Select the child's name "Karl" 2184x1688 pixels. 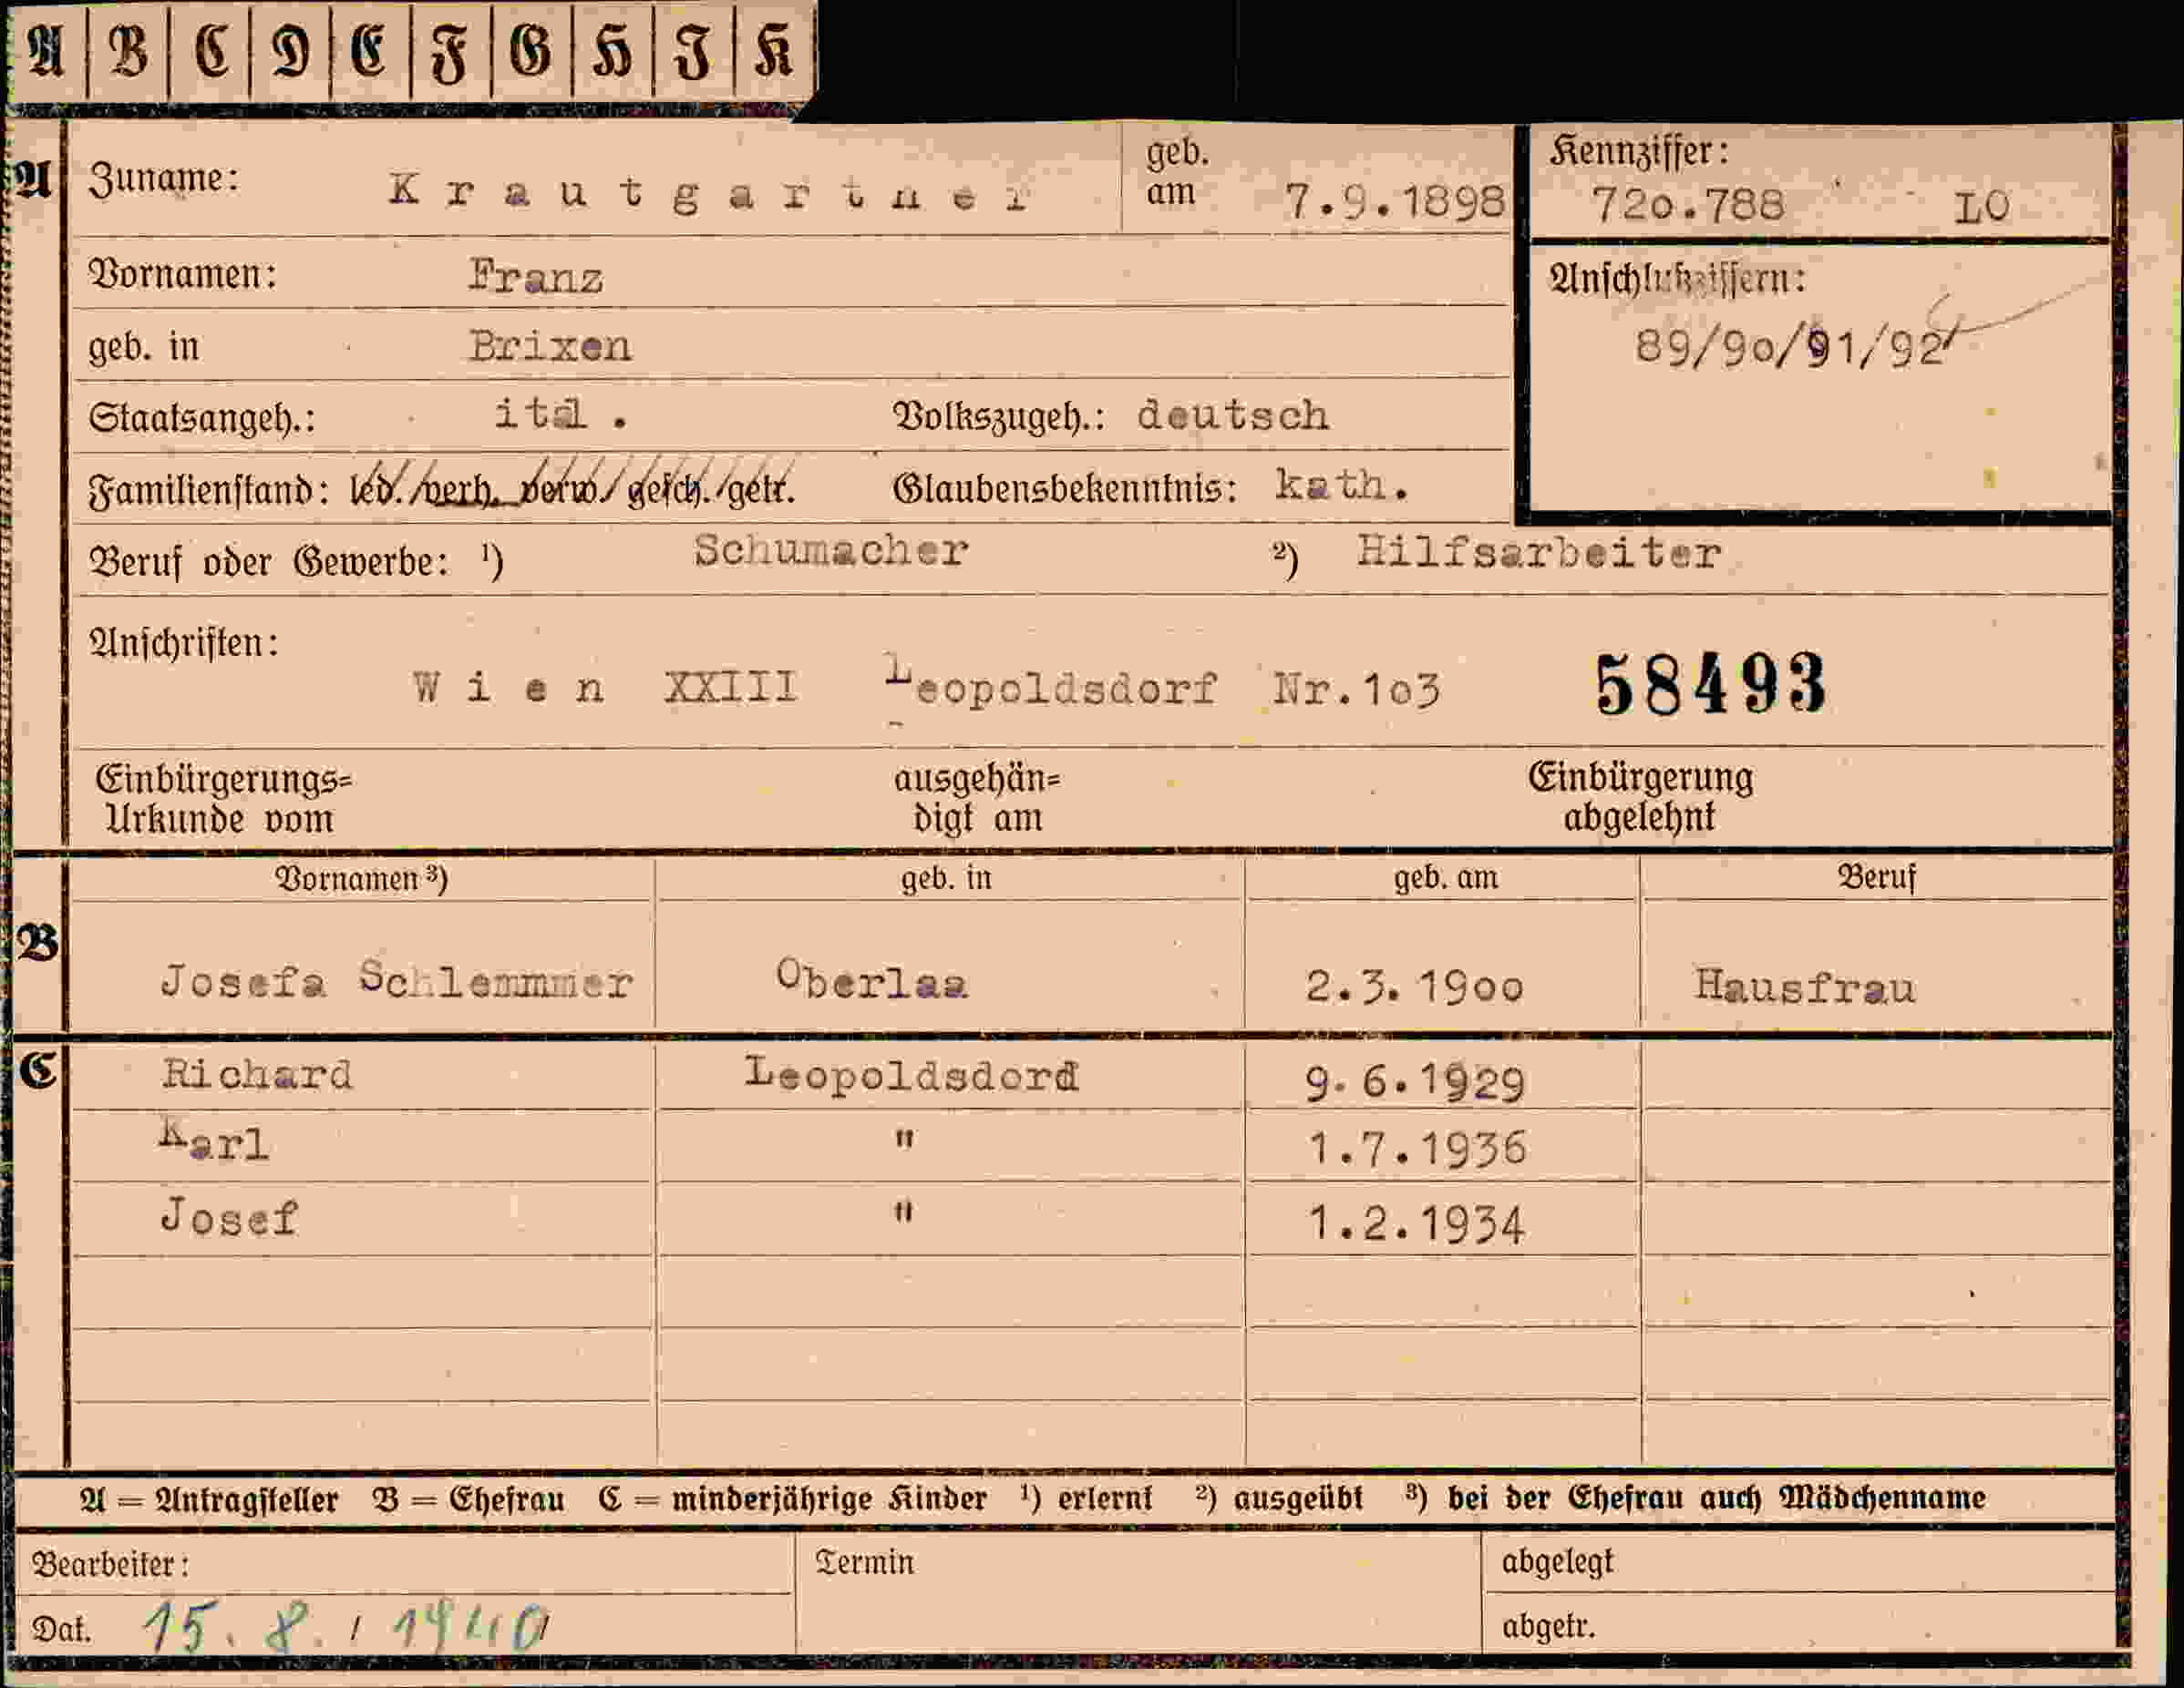click(x=214, y=1141)
